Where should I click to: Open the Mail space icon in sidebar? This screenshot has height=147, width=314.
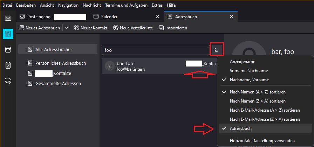coord(8,18)
